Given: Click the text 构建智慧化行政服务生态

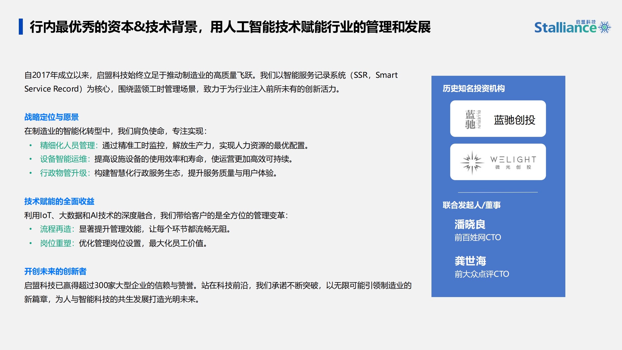Looking at the screenshot, I should (x=137, y=173).
